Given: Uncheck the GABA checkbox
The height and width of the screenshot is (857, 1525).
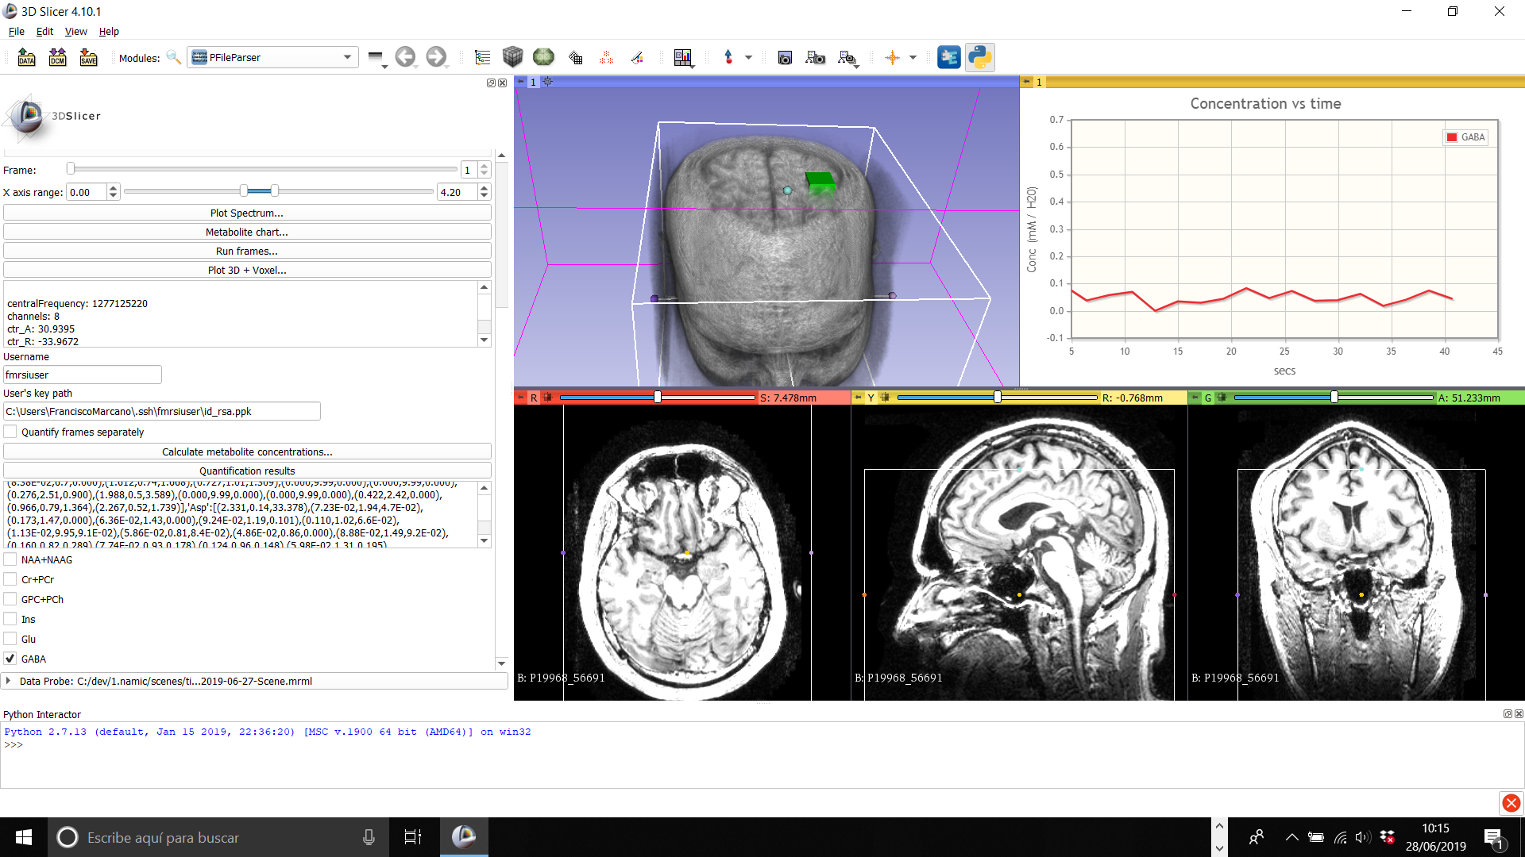Looking at the screenshot, I should (x=10, y=659).
